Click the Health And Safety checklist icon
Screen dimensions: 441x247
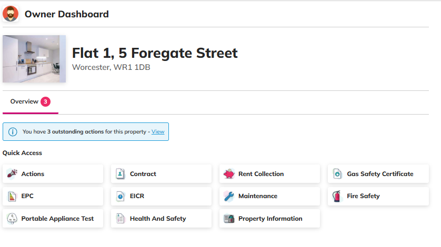point(121,219)
